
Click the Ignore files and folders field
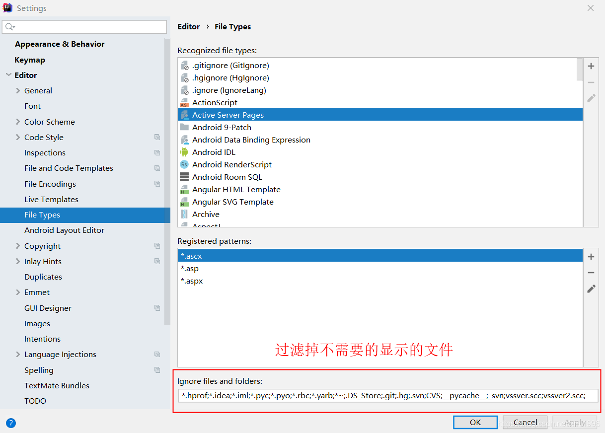click(388, 395)
